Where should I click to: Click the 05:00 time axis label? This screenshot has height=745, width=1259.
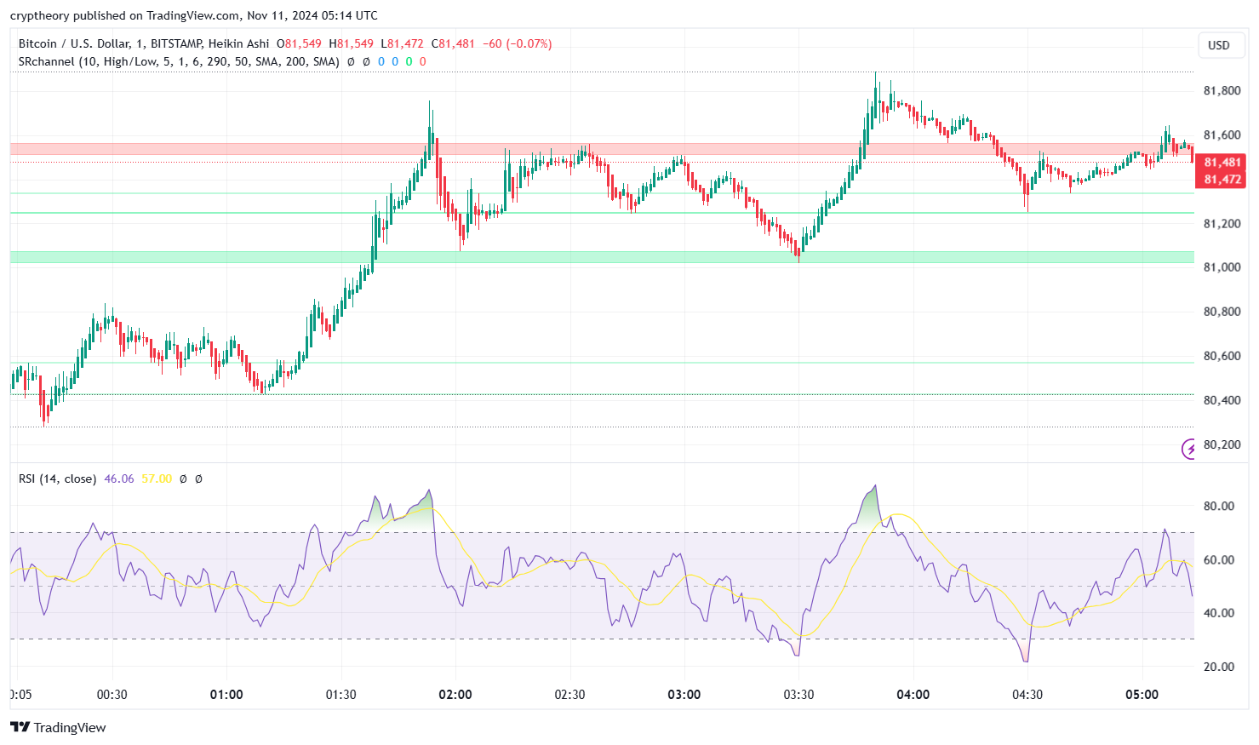pyautogui.click(x=1142, y=695)
